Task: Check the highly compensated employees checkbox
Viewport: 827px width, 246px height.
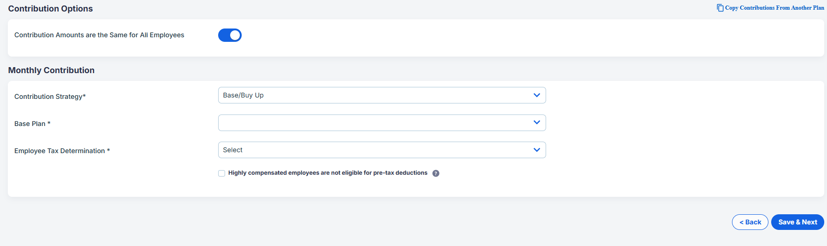Action: [222, 173]
